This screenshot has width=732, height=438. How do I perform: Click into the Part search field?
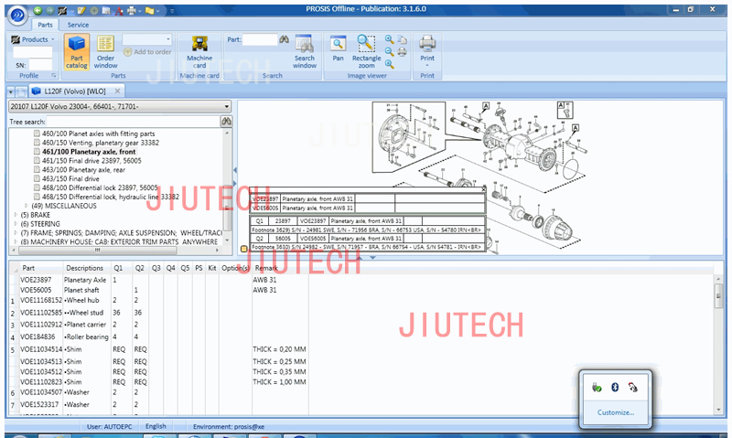pyautogui.click(x=260, y=39)
